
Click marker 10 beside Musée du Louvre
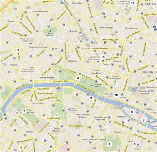click(x=116, y=95)
